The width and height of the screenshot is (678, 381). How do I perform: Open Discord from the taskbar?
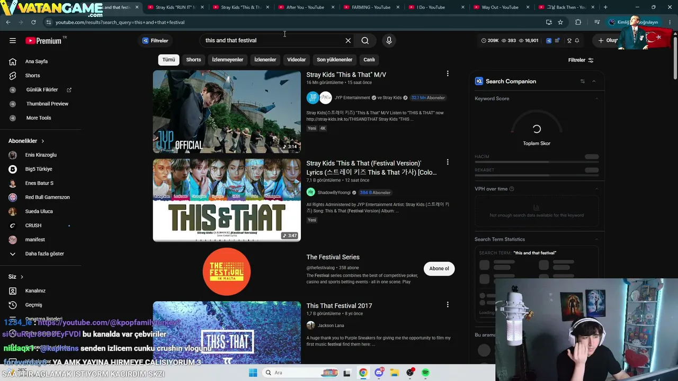tap(379, 373)
